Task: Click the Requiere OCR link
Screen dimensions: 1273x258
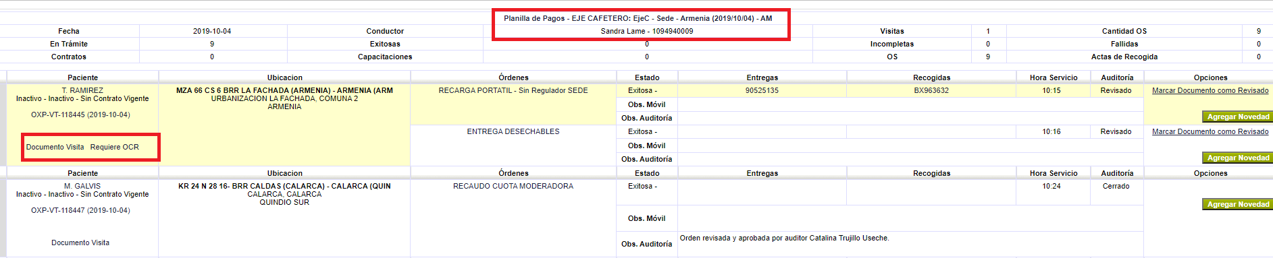Action: 115,147
